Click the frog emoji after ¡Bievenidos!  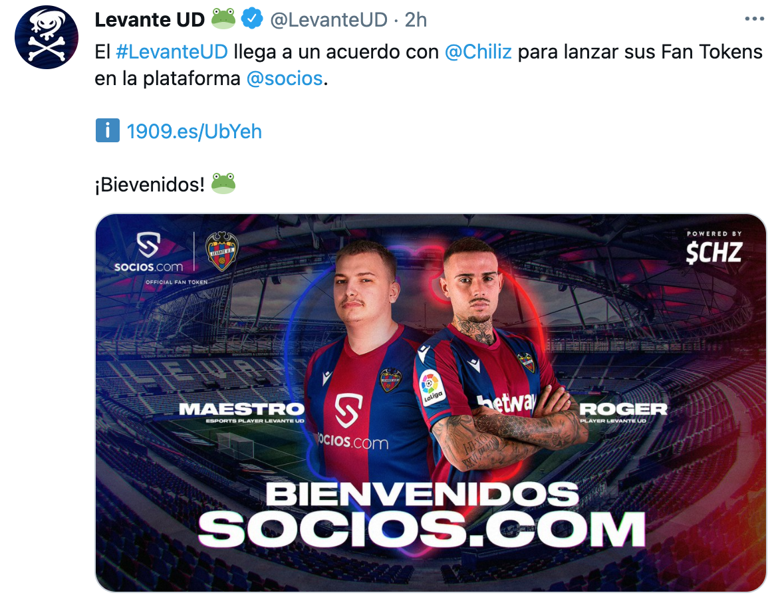223,183
